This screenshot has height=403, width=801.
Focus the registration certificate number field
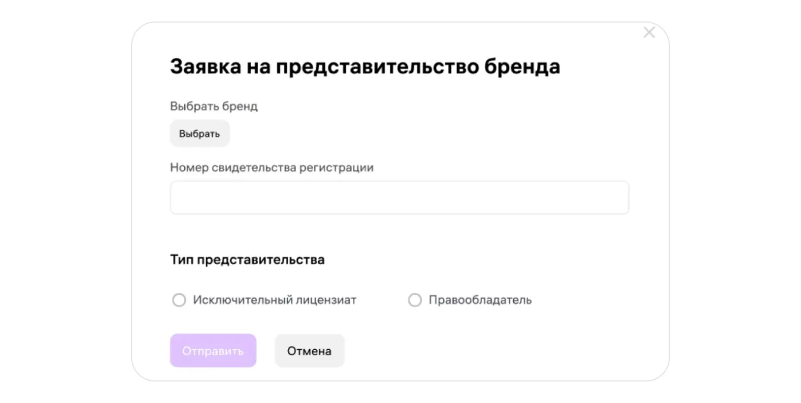(399, 198)
